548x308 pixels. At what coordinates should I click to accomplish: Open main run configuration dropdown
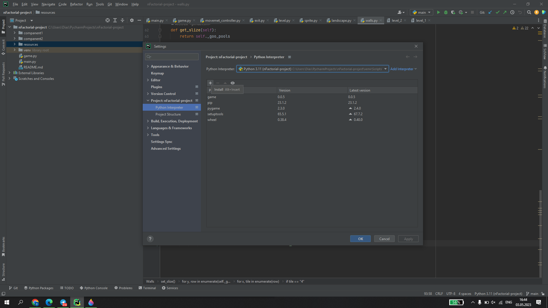click(x=422, y=12)
